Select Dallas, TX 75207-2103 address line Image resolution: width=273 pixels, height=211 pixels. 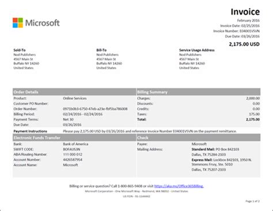pyautogui.click(x=208, y=169)
